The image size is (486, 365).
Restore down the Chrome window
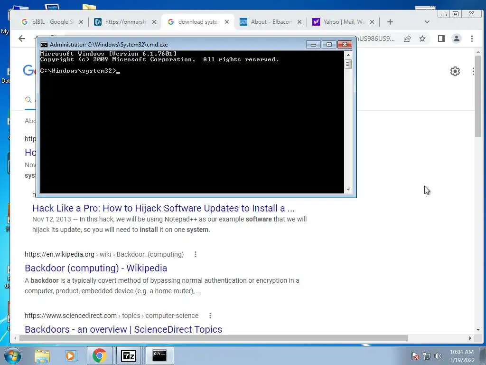[x=456, y=14]
